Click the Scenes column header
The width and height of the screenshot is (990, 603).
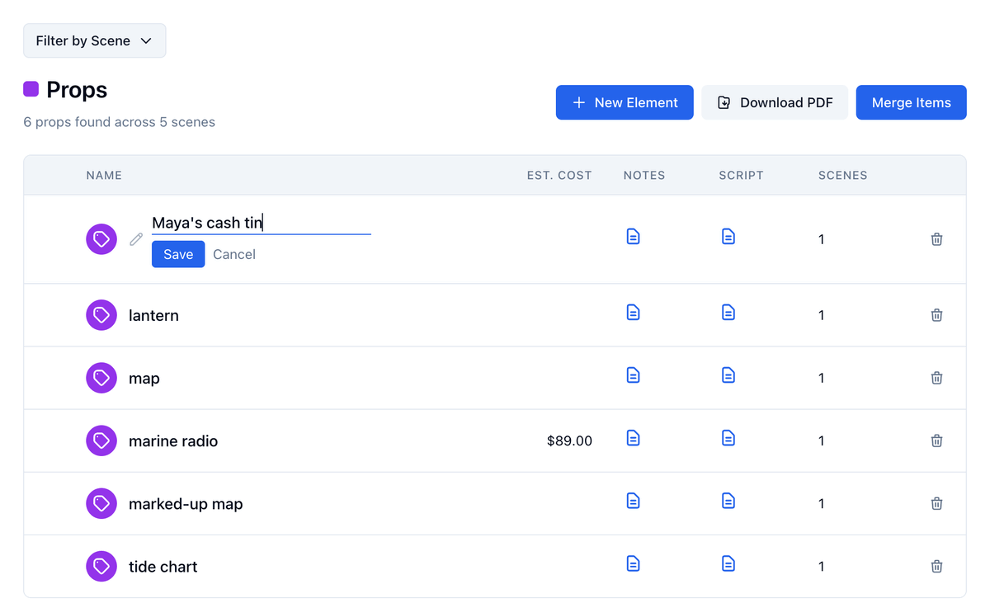coord(842,175)
